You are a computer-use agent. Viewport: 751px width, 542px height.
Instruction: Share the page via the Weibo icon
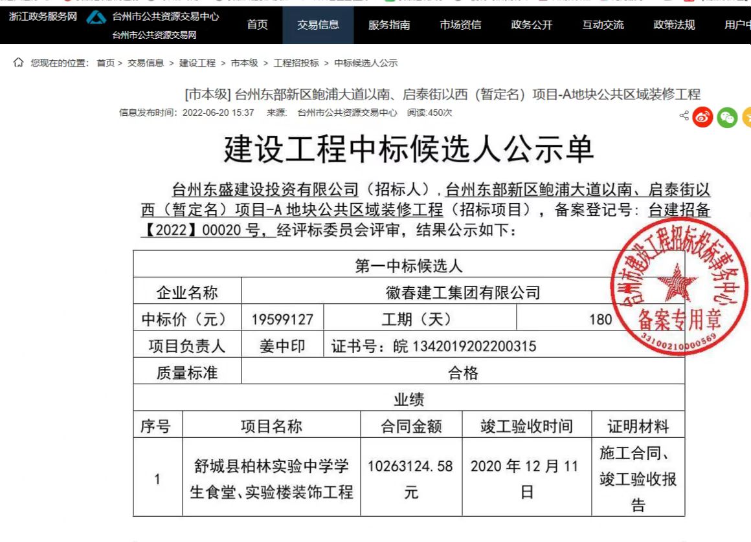[702, 117]
